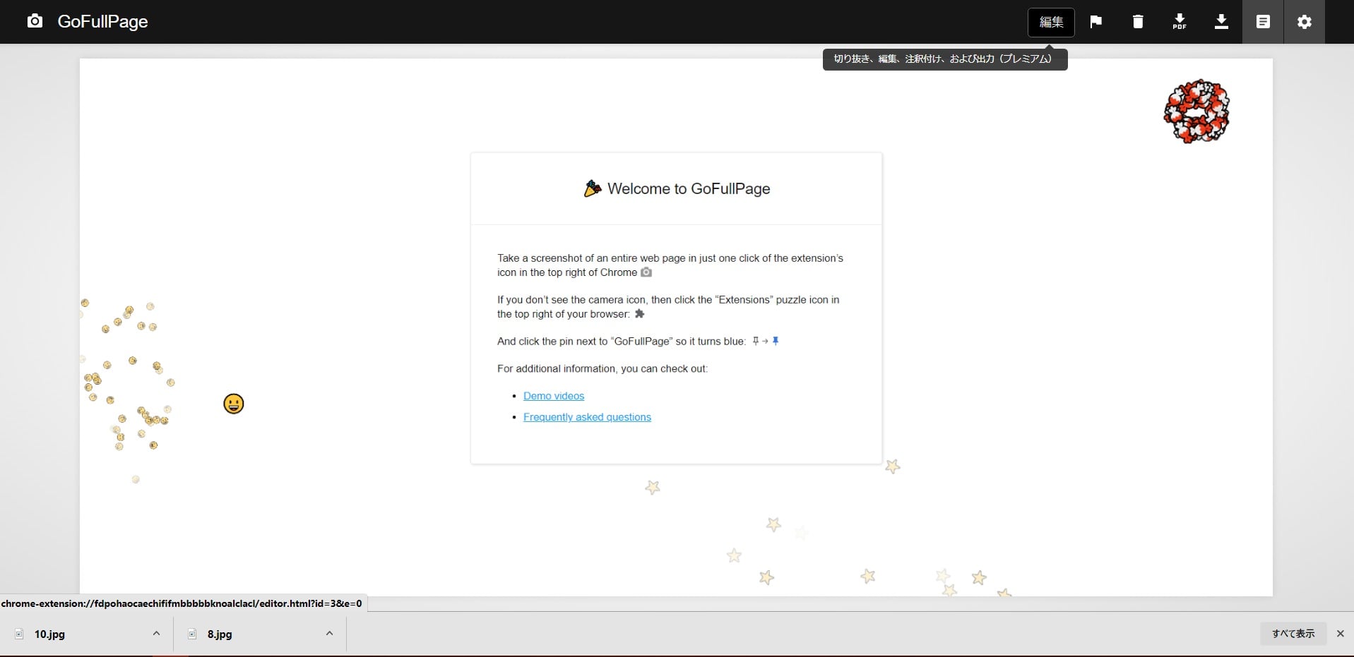Download the screenshot as an image

click(x=1221, y=22)
